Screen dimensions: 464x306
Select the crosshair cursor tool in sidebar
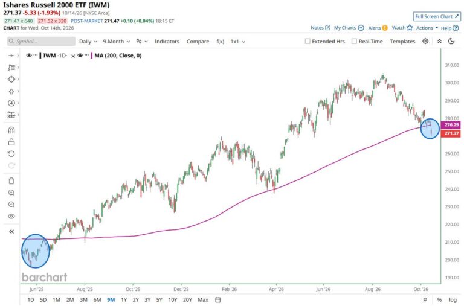[x=11, y=56]
